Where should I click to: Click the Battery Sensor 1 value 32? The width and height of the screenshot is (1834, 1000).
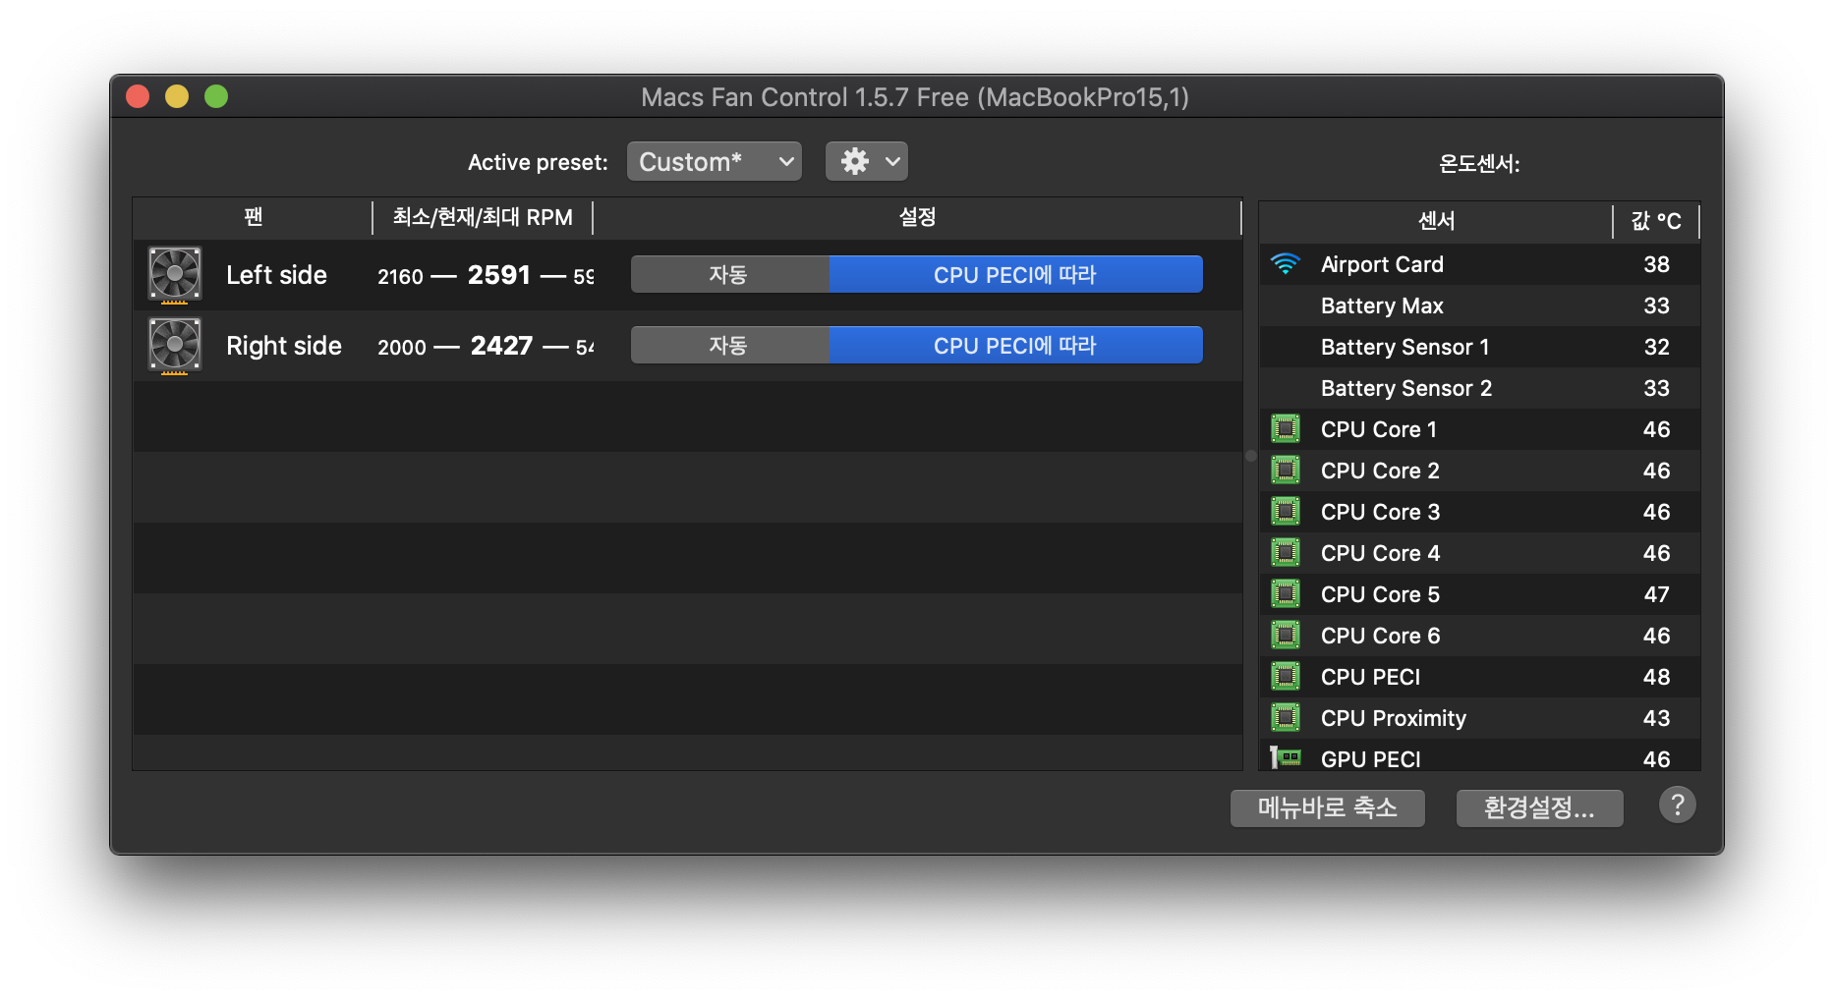pos(1656,347)
